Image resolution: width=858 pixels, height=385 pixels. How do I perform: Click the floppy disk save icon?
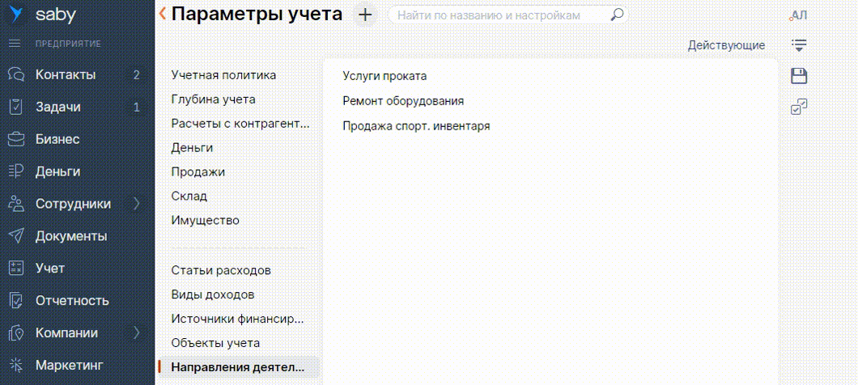point(799,76)
